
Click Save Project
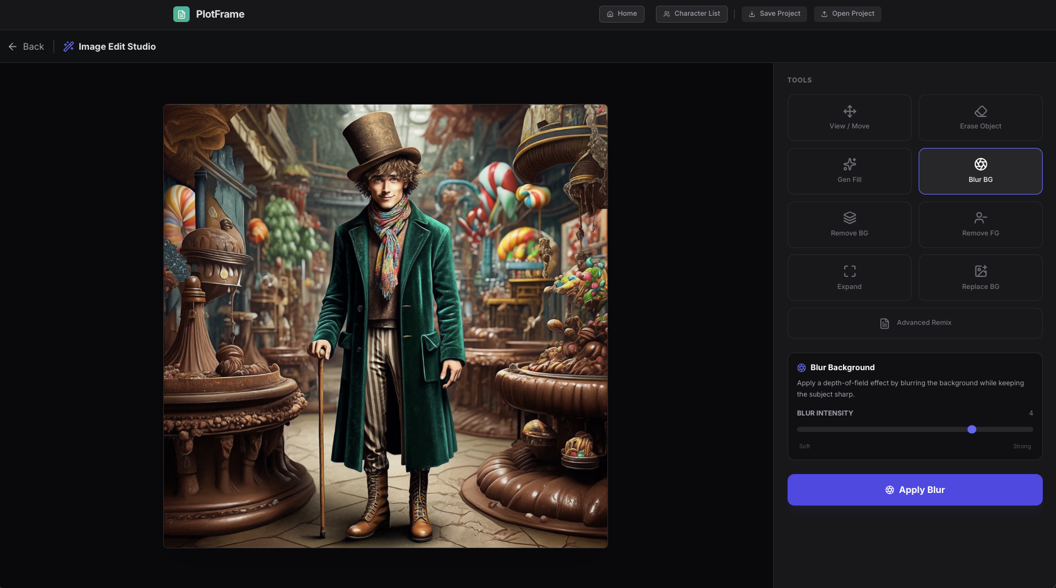click(774, 14)
